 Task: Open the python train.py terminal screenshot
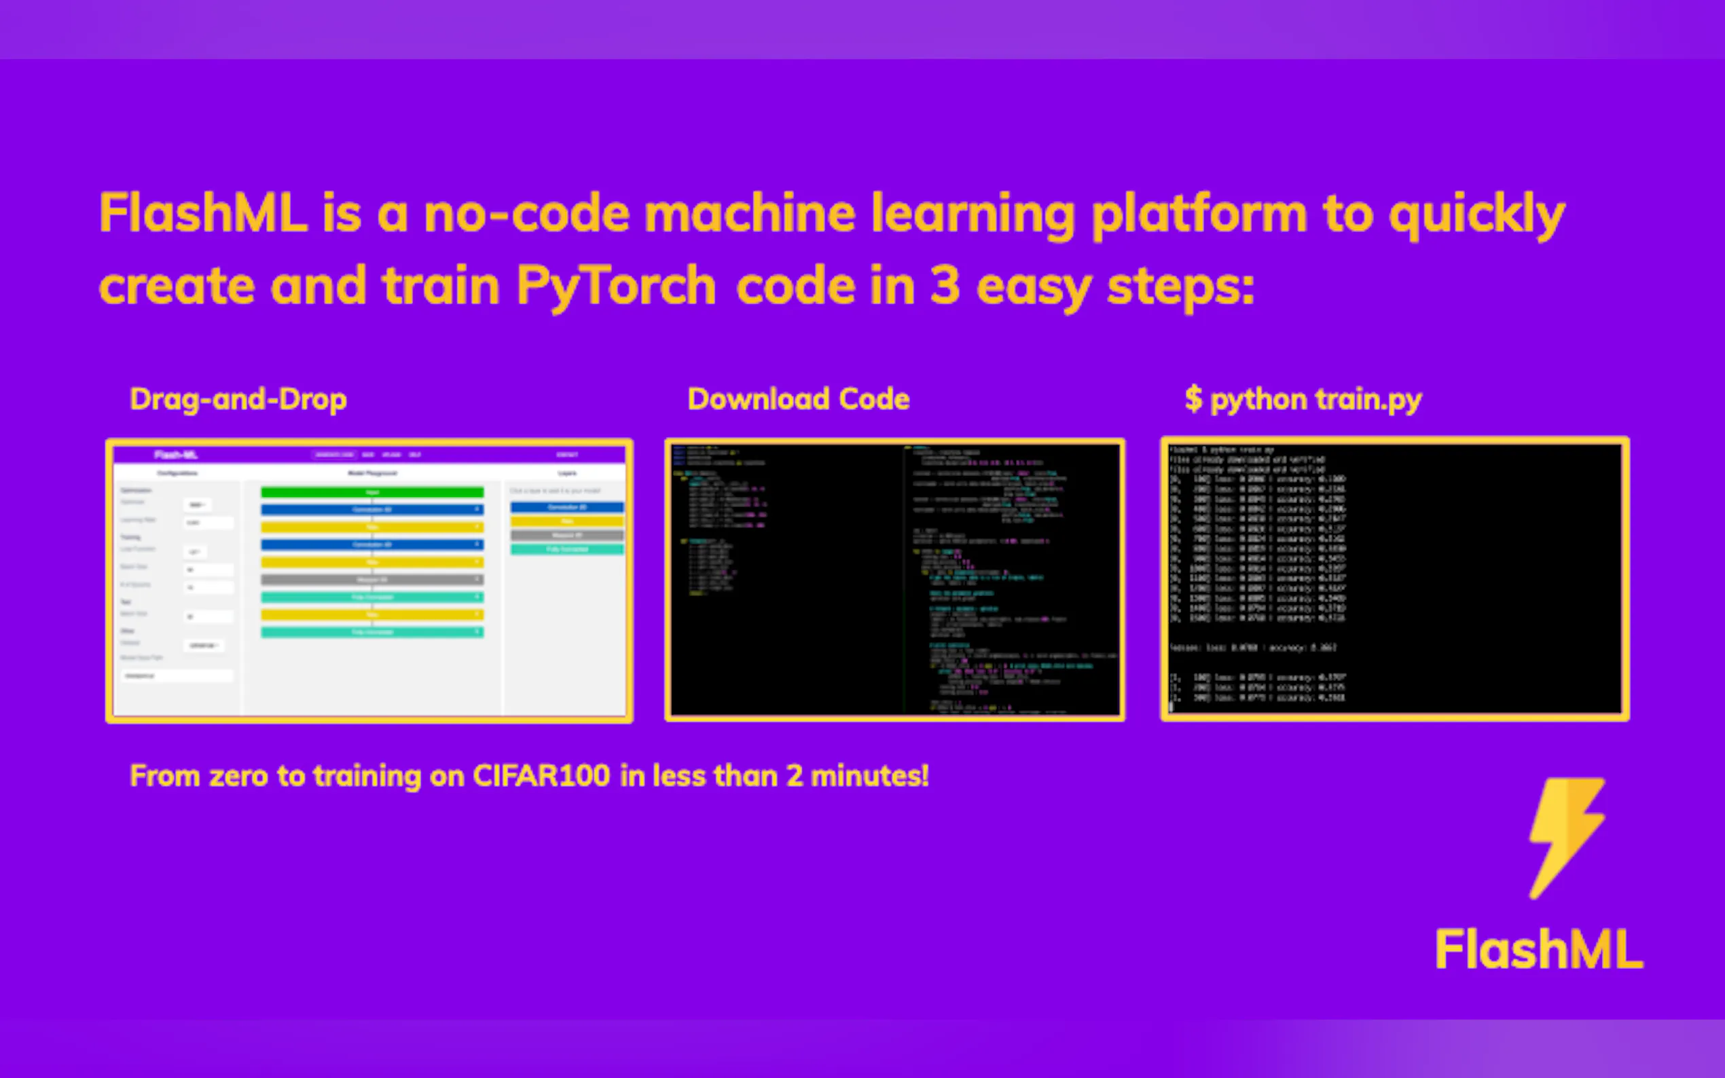click(x=1394, y=579)
